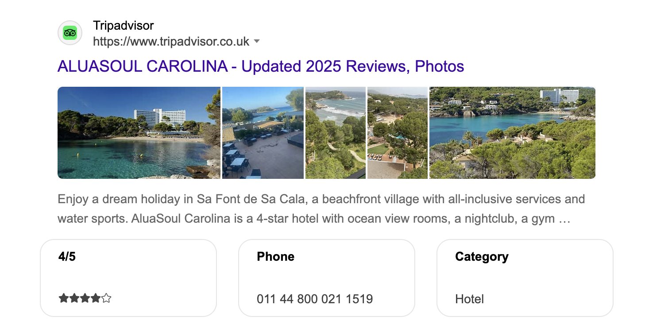Open the URL options dropdown arrow

[257, 41]
